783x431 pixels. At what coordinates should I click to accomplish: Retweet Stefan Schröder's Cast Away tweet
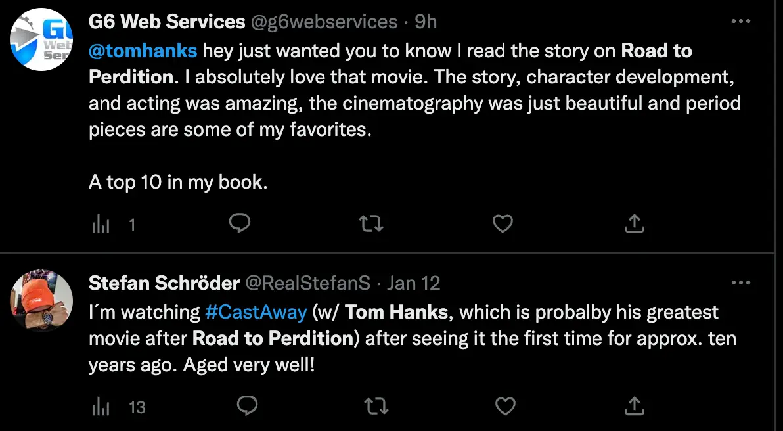(376, 407)
